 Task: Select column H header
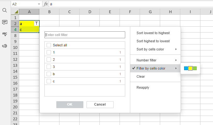[x=170, y=12]
